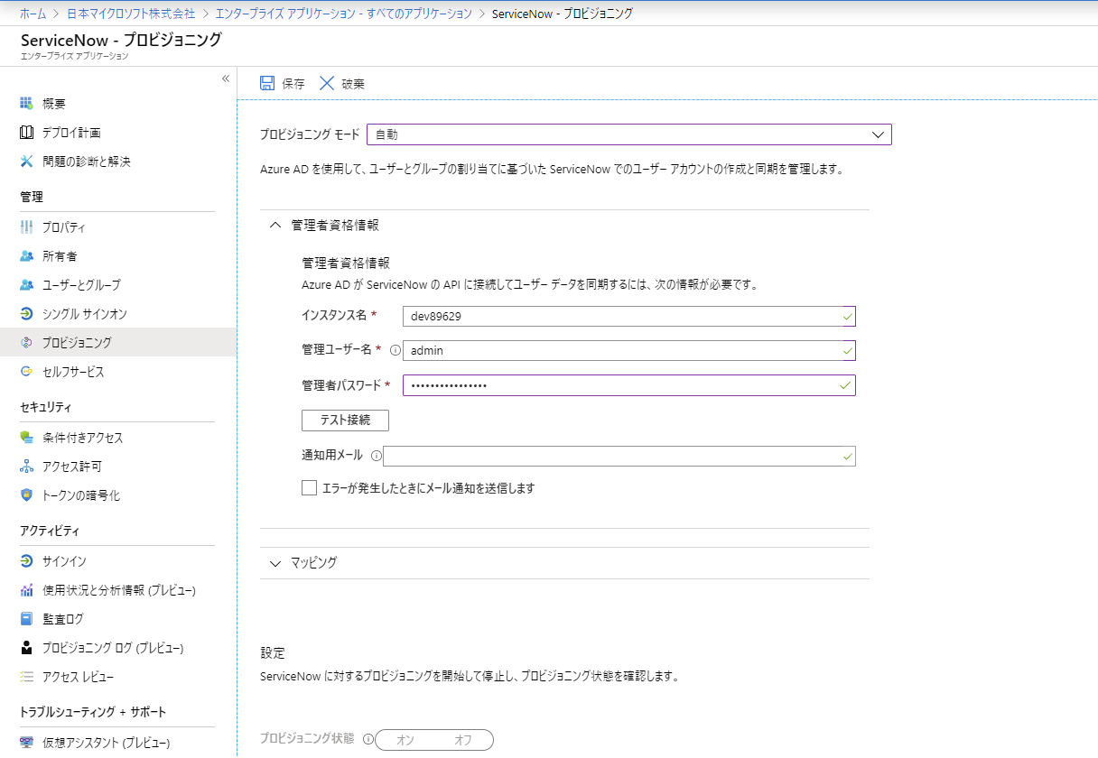Click the セルフサービス icon

click(26, 372)
